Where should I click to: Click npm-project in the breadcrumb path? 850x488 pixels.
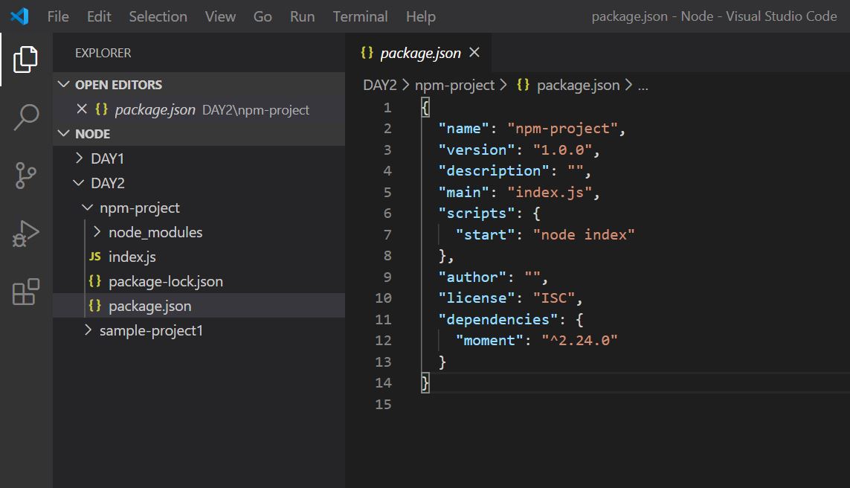tap(454, 85)
